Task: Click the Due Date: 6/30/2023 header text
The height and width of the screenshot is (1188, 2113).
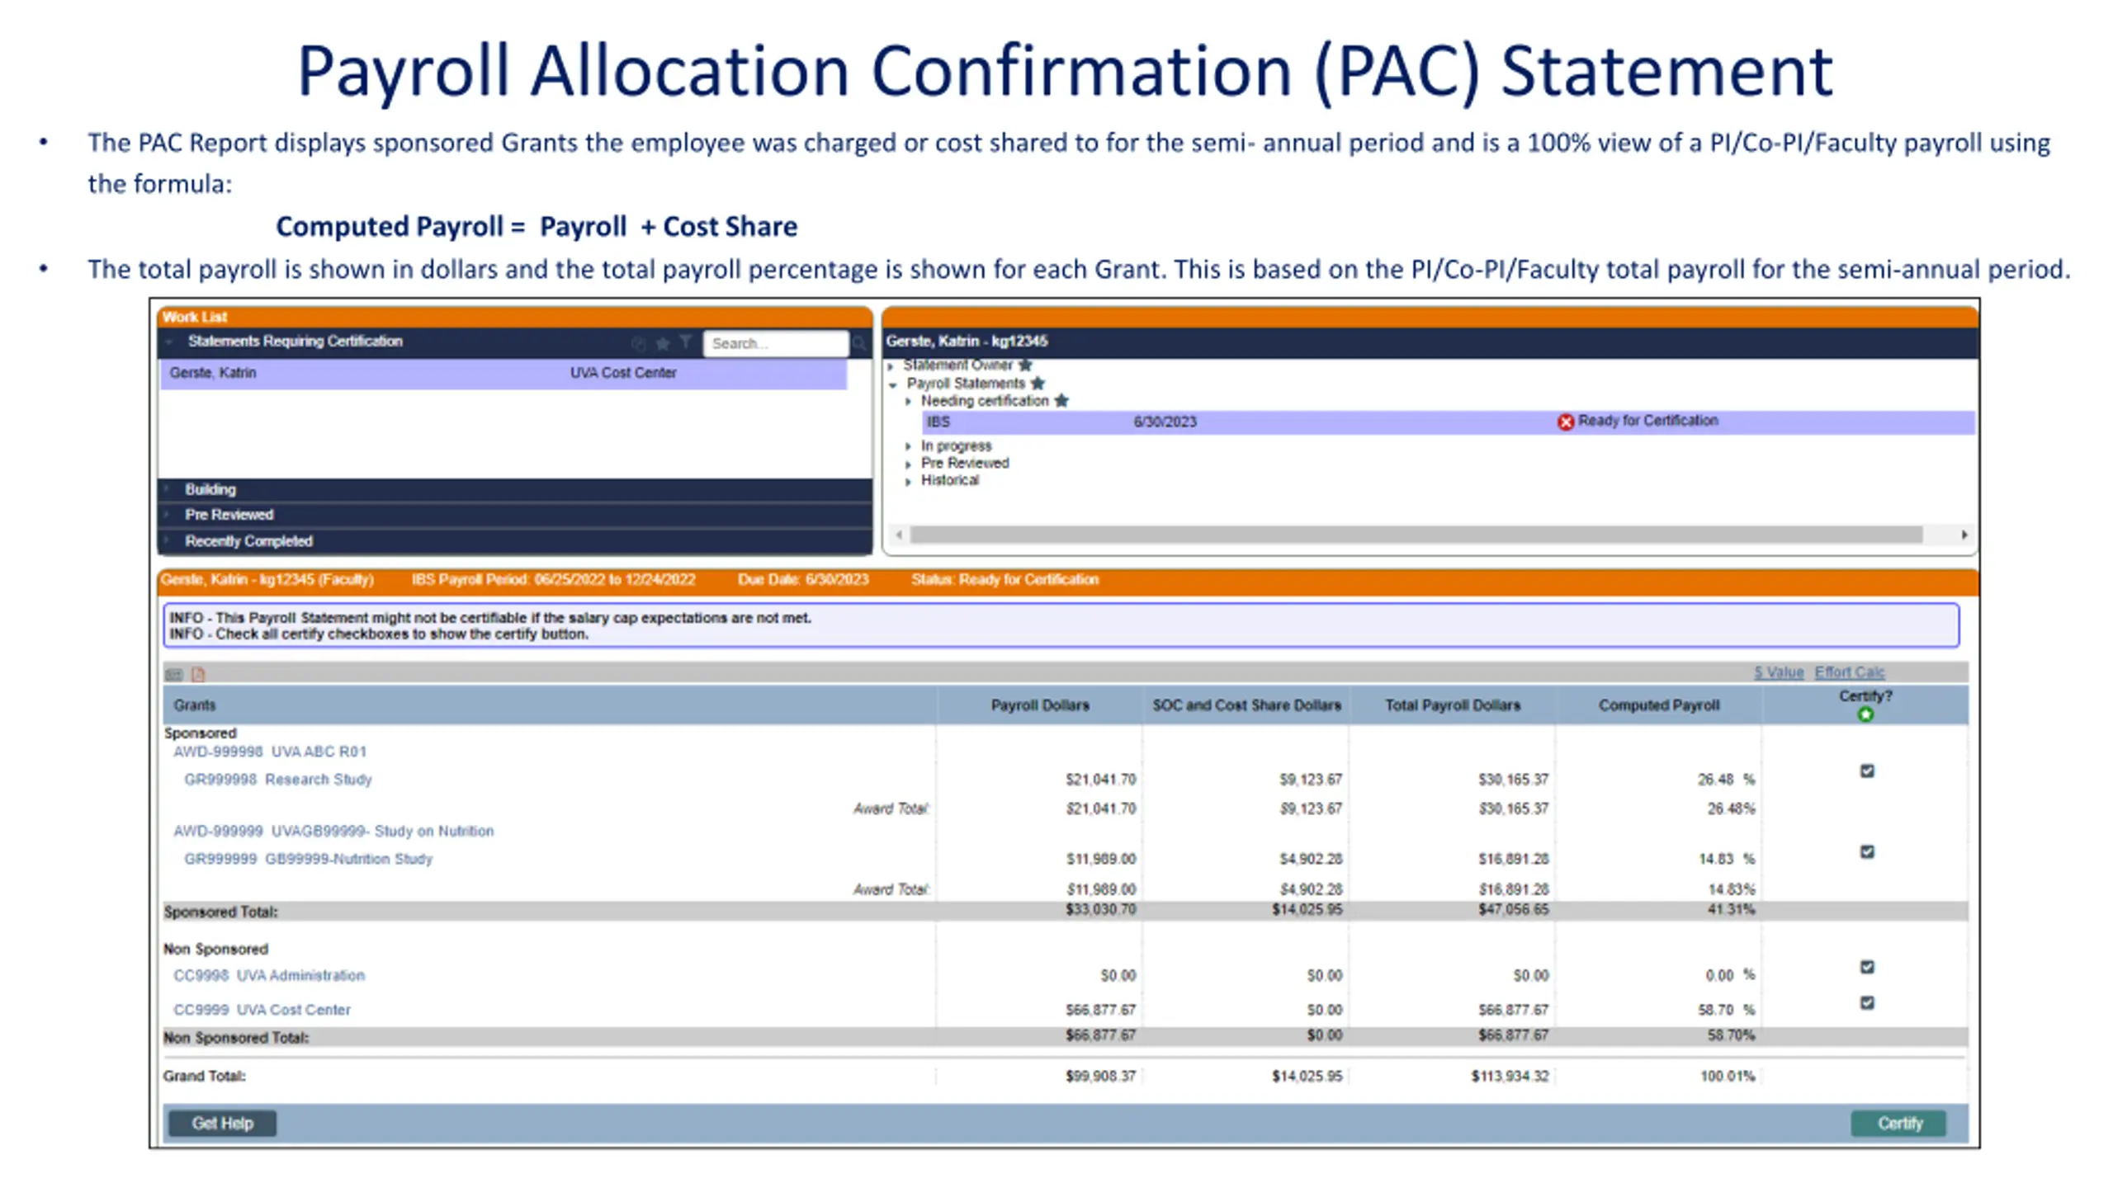Action: click(802, 579)
